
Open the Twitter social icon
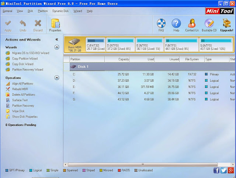(x=223, y=171)
